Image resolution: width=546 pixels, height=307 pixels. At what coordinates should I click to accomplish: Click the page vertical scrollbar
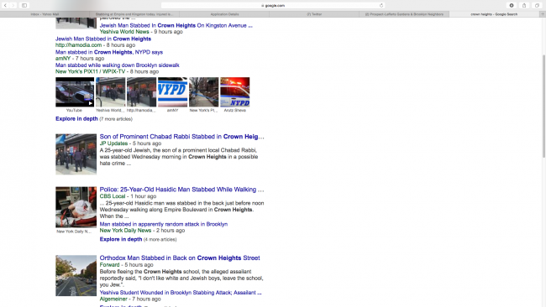543,106
